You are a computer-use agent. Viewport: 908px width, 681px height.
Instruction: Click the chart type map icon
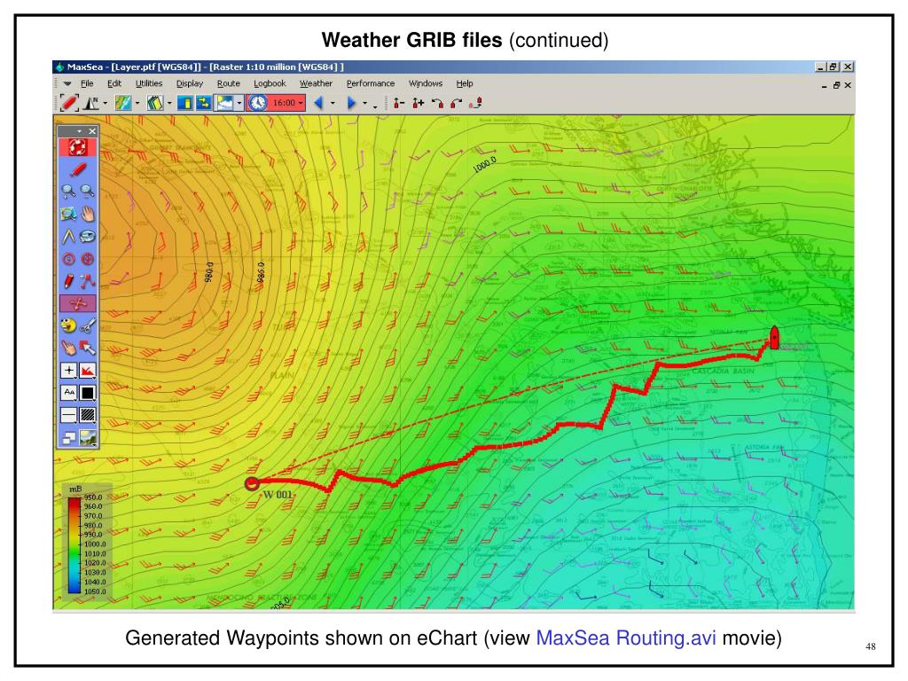pos(122,103)
